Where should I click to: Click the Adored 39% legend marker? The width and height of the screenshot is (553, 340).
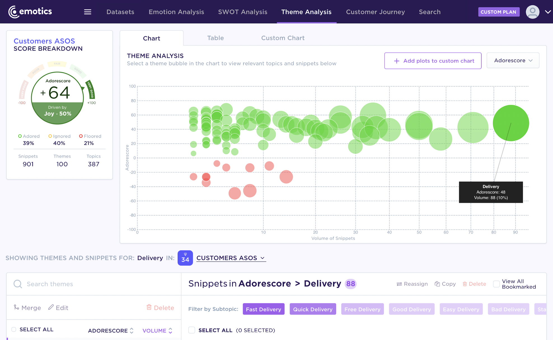pos(20,136)
